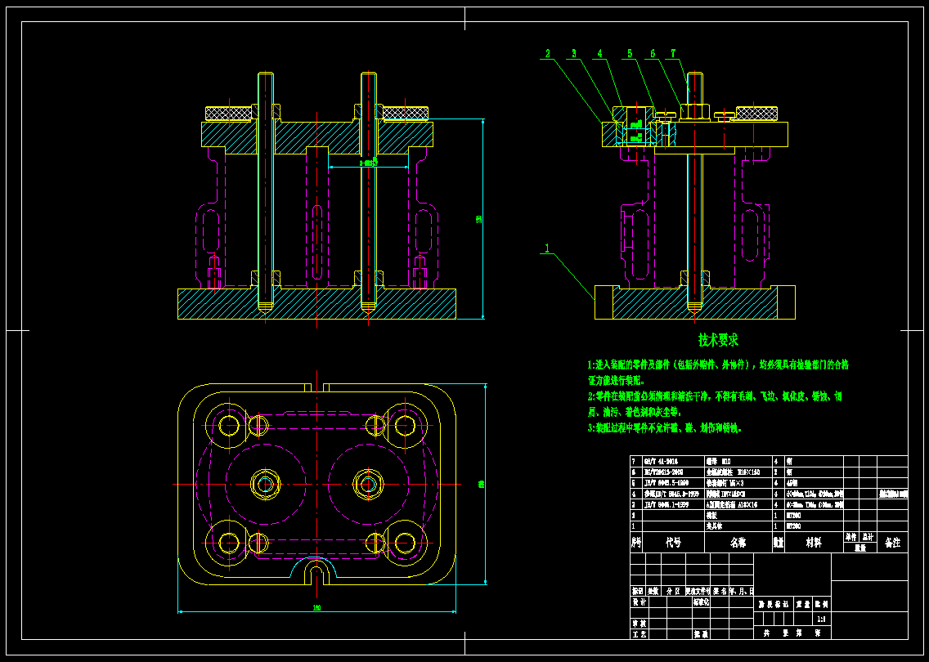Click the "名称" column header in the parts list

point(738,543)
